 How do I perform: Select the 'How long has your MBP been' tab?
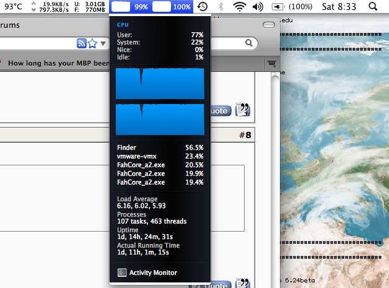[58, 63]
